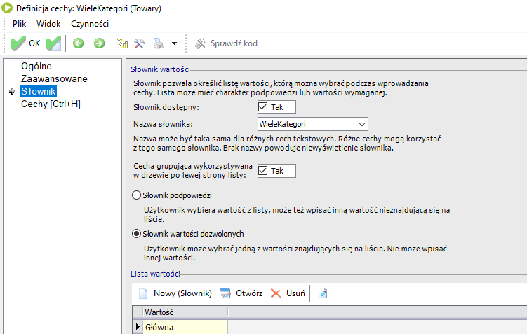The width and height of the screenshot is (527, 334).
Task: Click the edit pencil icon after Usuń
Action: pyautogui.click(x=323, y=293)
